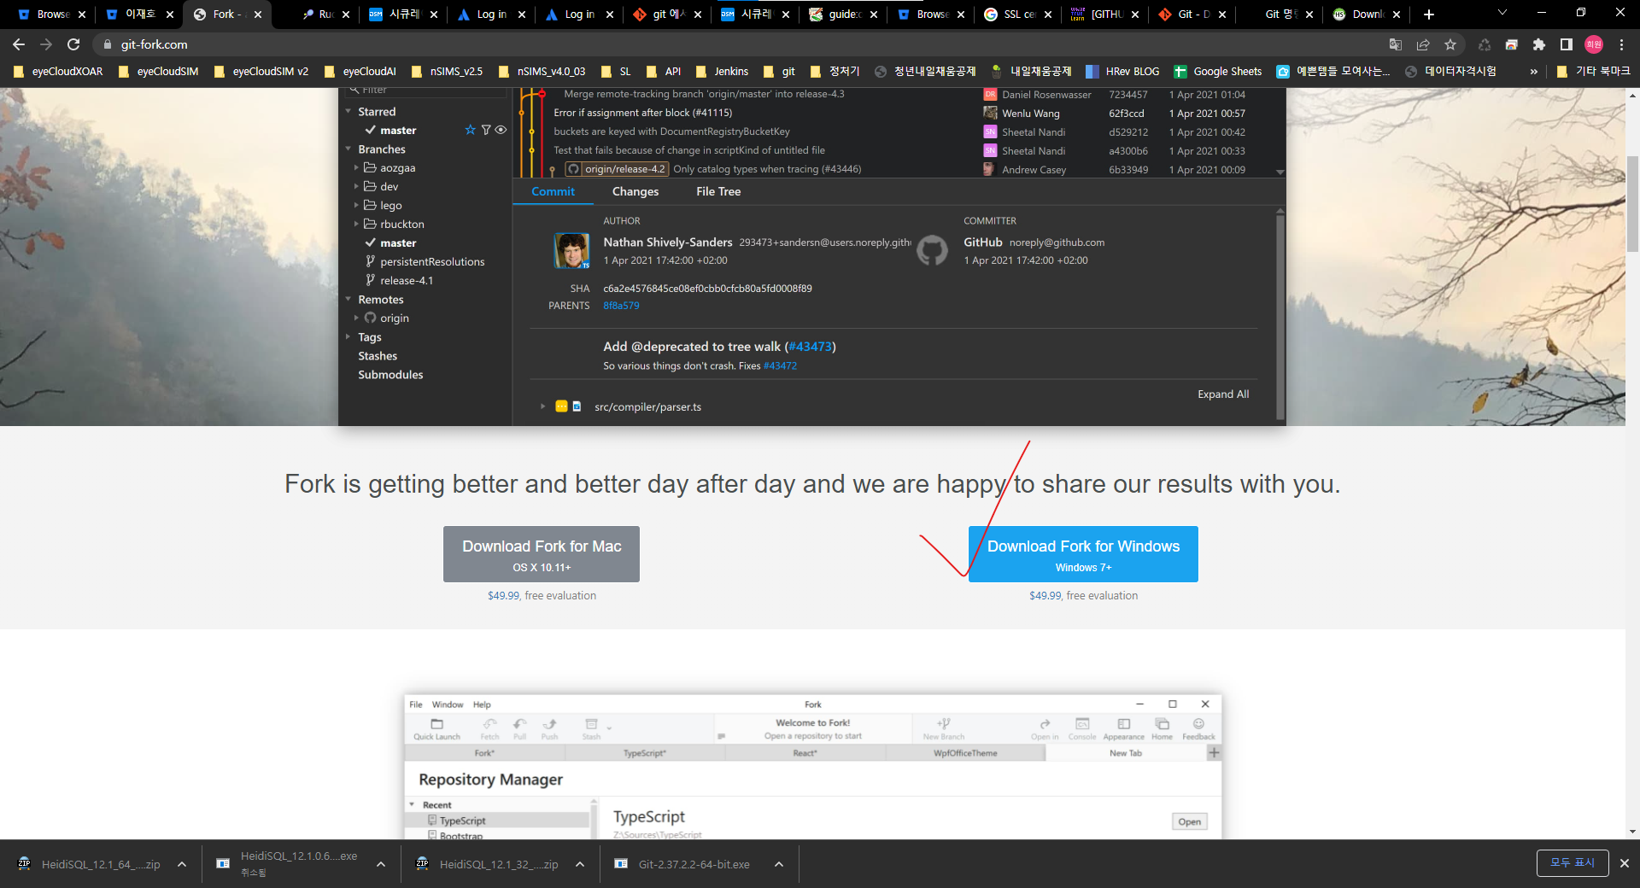Open the API bookmark folder
The image size is (1640, 888).
click(664, 72)
